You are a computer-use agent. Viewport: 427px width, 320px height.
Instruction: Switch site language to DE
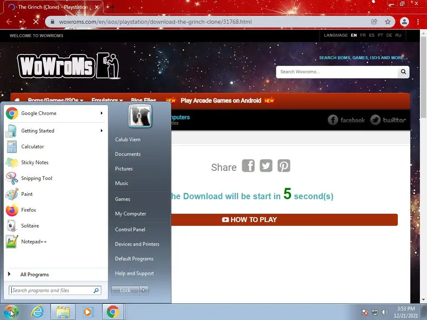(x=389, y=35)
